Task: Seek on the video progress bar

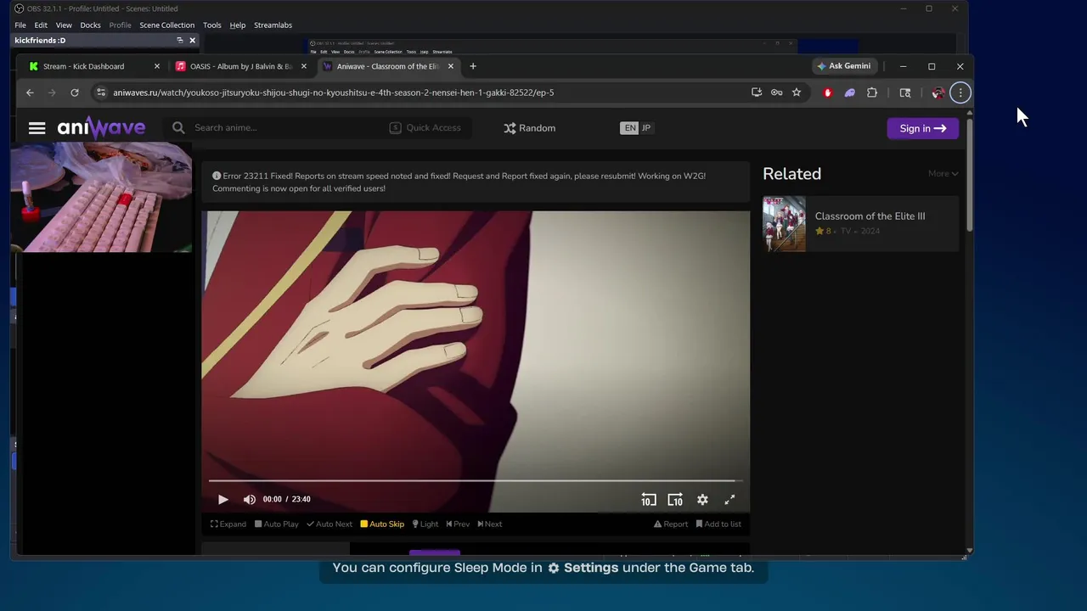Action: [x=476, y=481]
